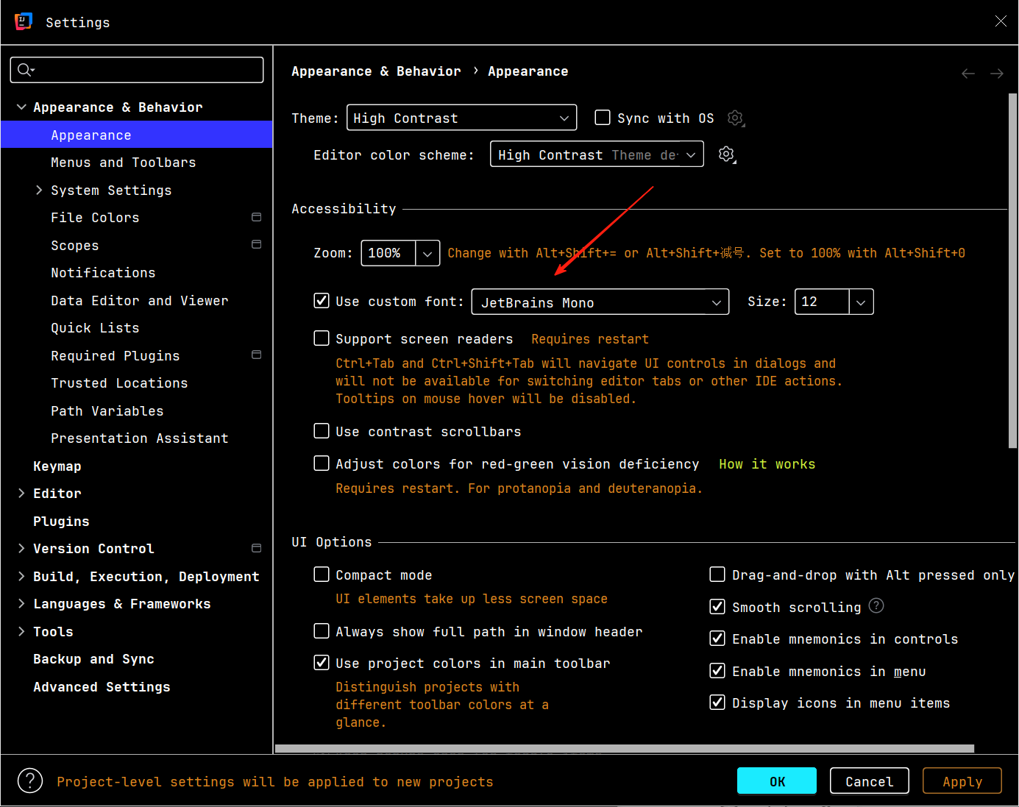Image resolution: width=1019 pixels, height=807 pixels.
Task: Navigate back with the left arrow icon
Action: point(968,74)
